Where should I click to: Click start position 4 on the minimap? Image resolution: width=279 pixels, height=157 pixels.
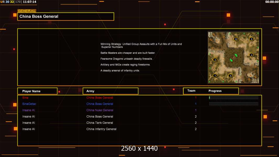252,55
